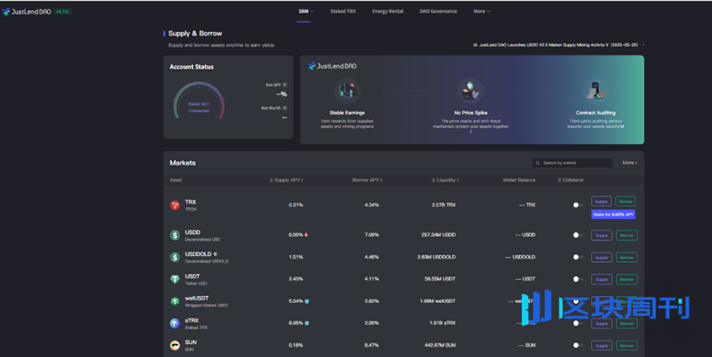
Task: Click the Stable Earnings illustration icon
Action: tap(347, 91)
